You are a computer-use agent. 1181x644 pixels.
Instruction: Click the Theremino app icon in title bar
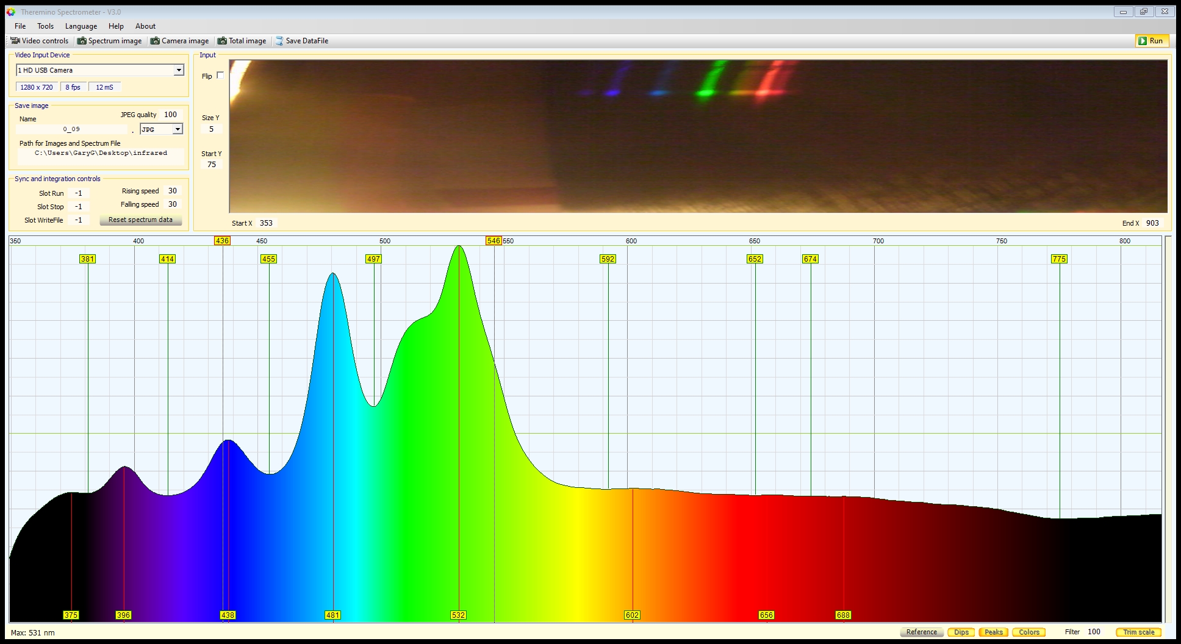pos(11,12)
